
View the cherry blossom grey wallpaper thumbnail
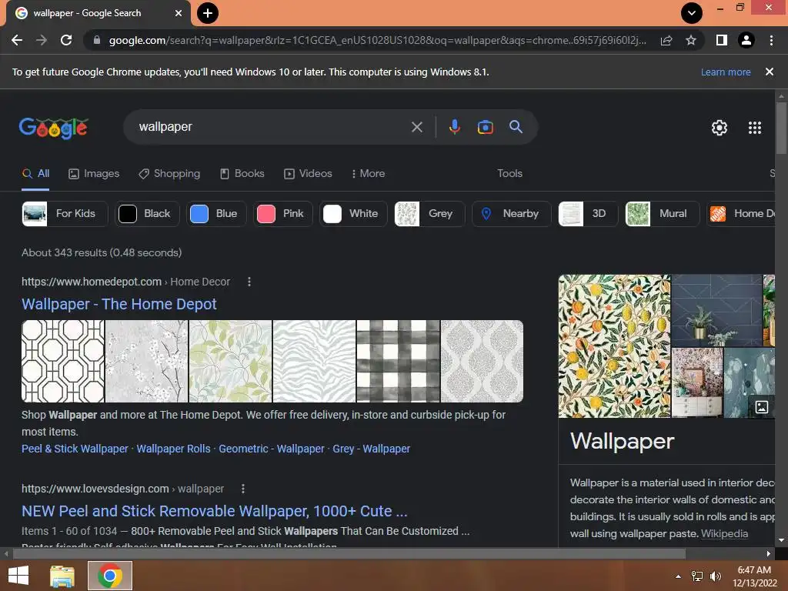pos(146,362)
